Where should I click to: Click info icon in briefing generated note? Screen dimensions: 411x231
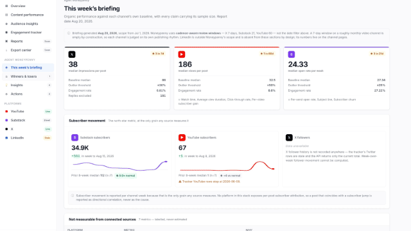[69, 33]
